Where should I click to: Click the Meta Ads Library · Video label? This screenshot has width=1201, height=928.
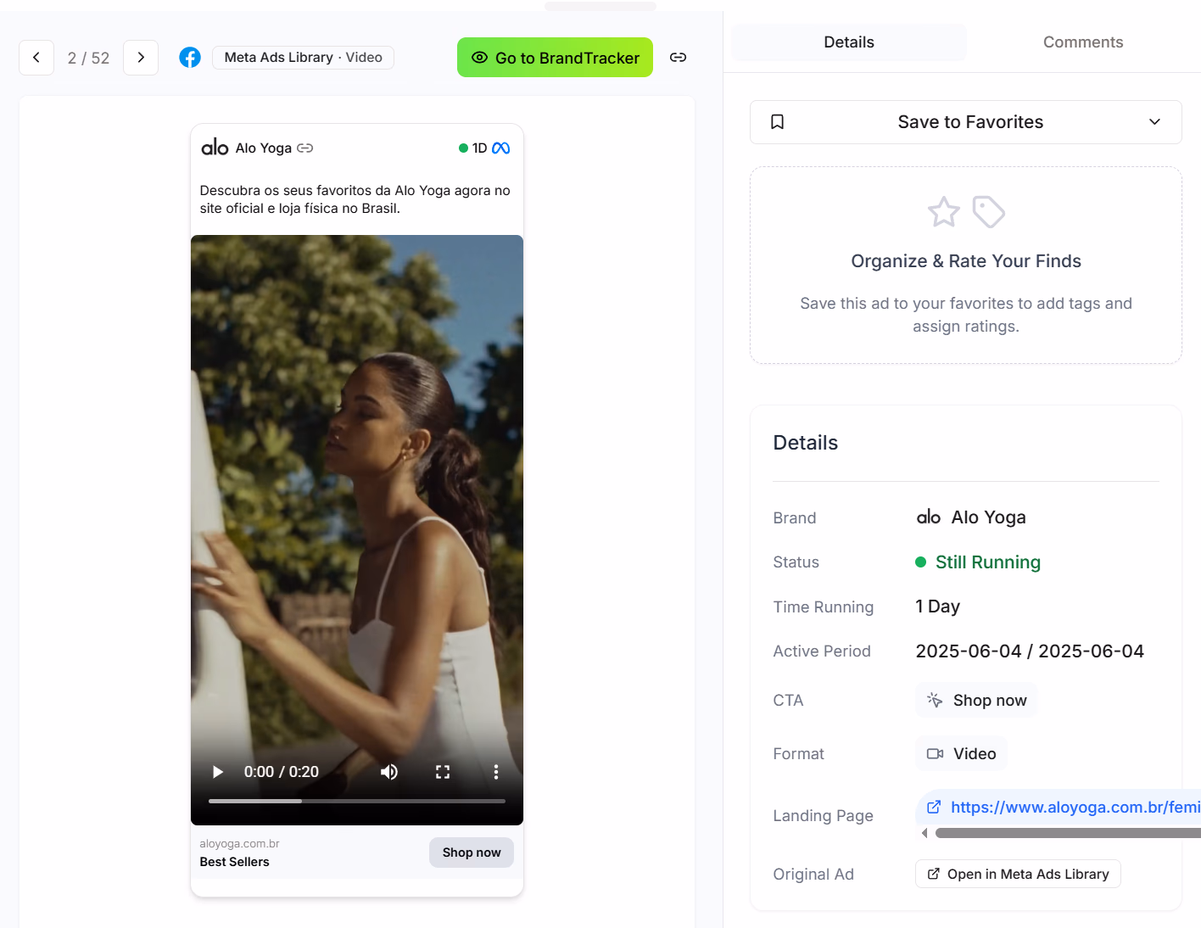(303, 58)
